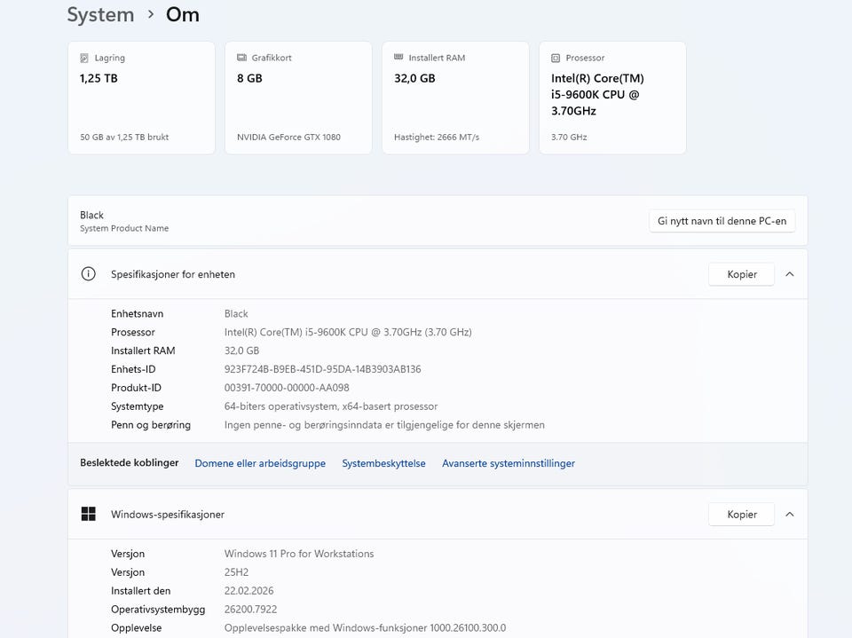
Task: Select Windows 11 Pro for Workstations text
Action: point(299,554)
